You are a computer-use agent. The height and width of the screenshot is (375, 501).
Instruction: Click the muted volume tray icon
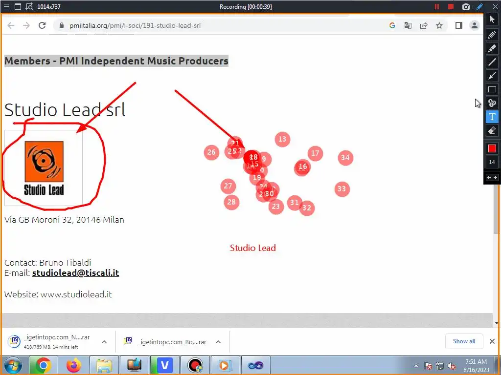[452, 366]
